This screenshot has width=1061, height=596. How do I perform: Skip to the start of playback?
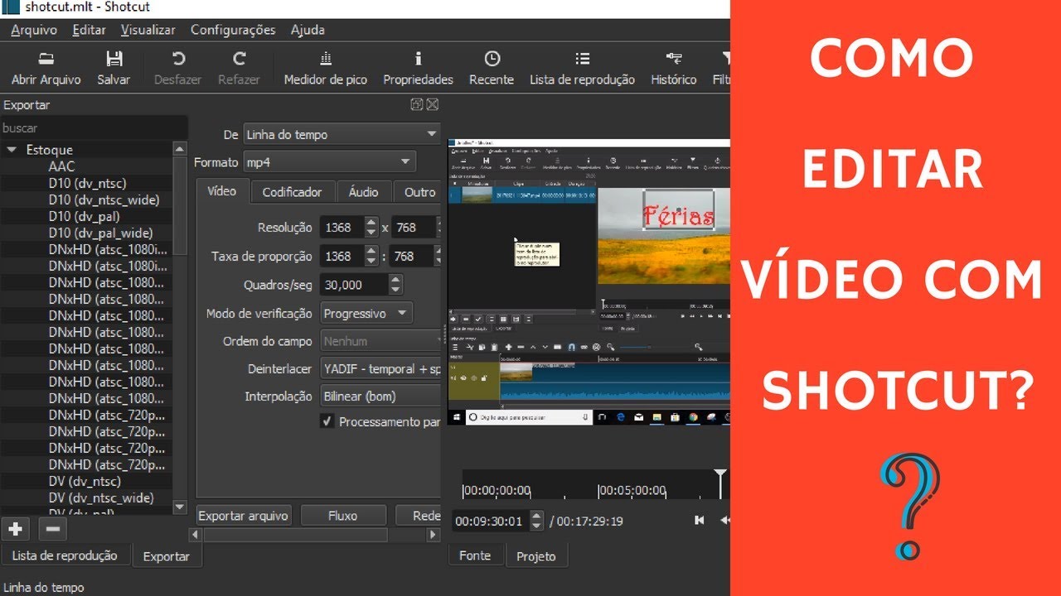point(699,520)
